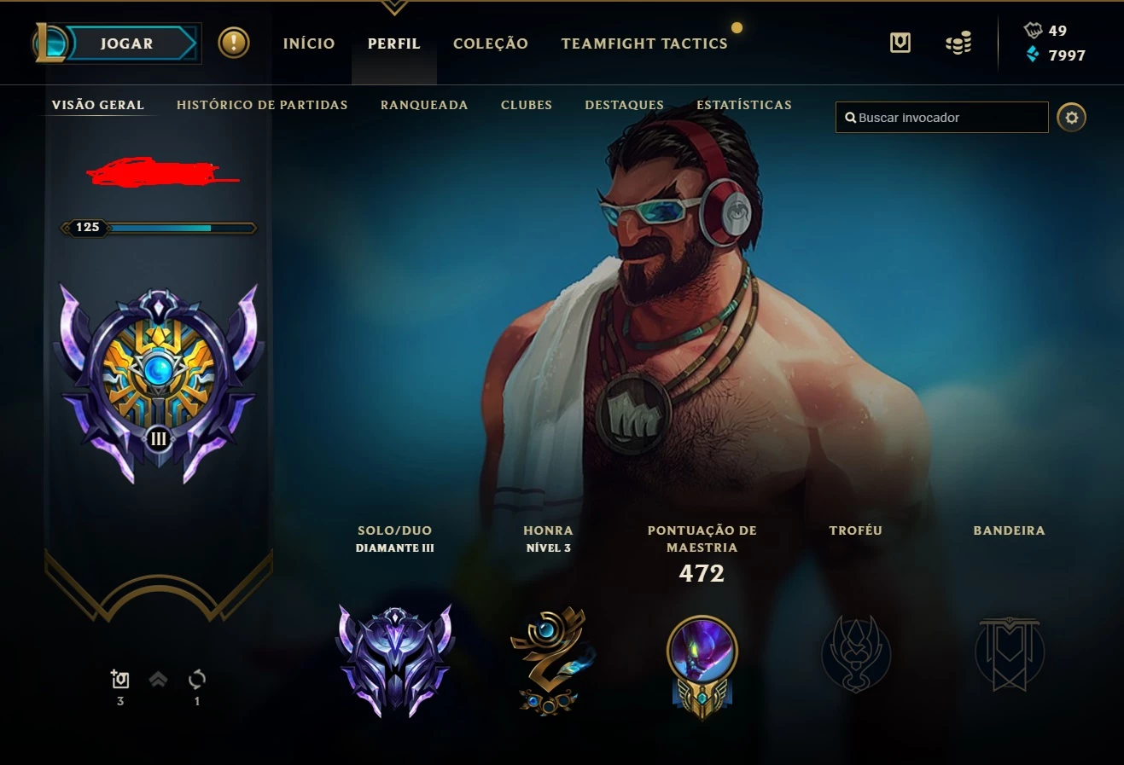Click the League of Legends logo icon
Viewport: 1124px width, 765px height.
click(x=48, y=43)
